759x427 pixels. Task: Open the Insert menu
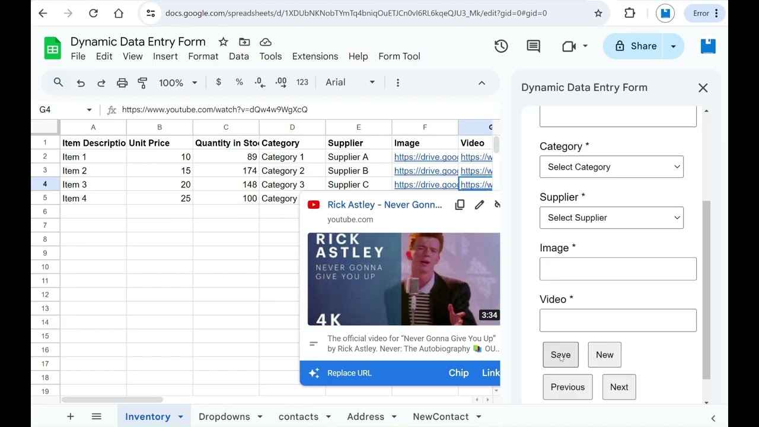(x=165, y=56)
